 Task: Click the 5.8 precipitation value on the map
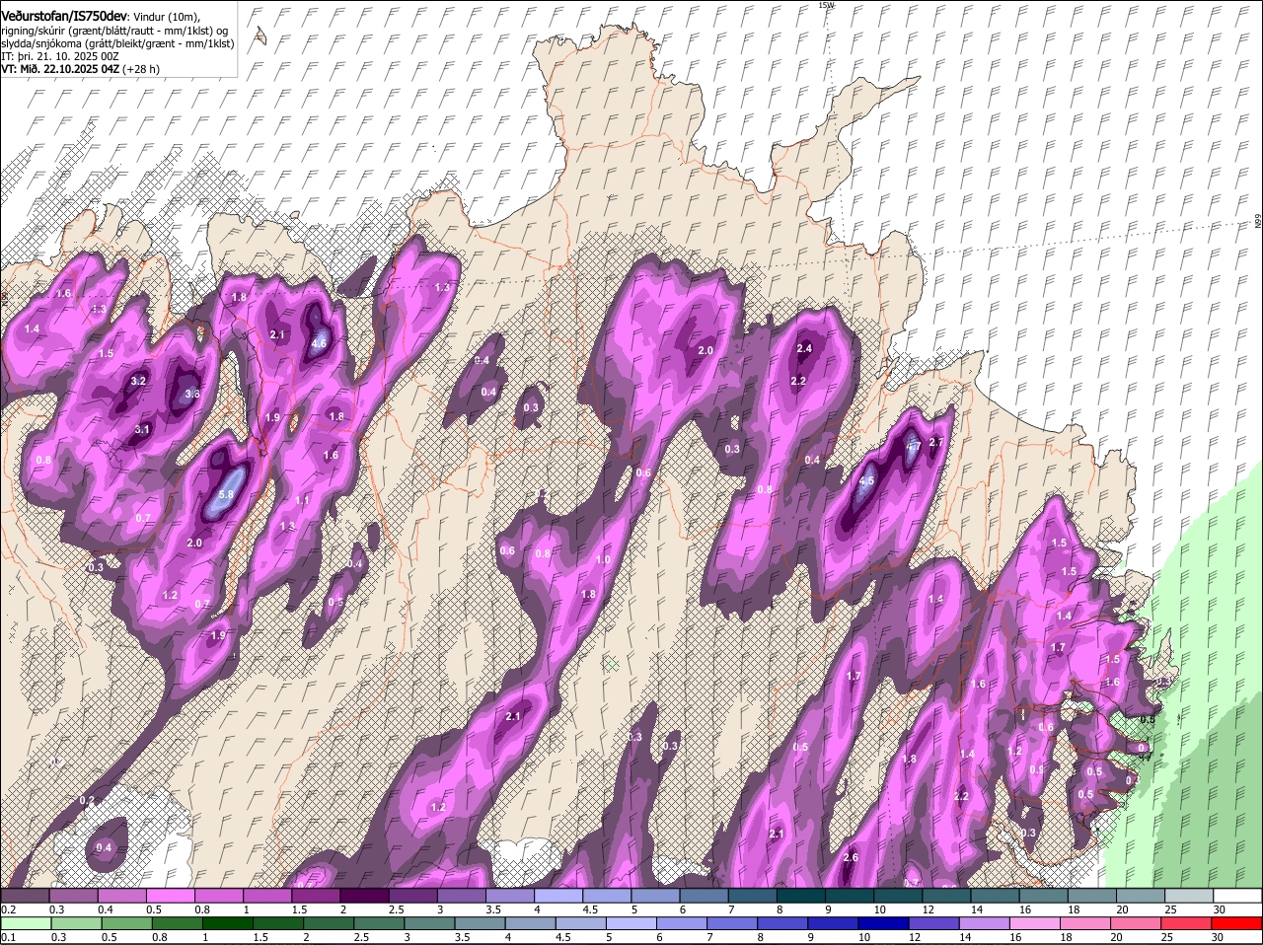click(x=226, y=495)
